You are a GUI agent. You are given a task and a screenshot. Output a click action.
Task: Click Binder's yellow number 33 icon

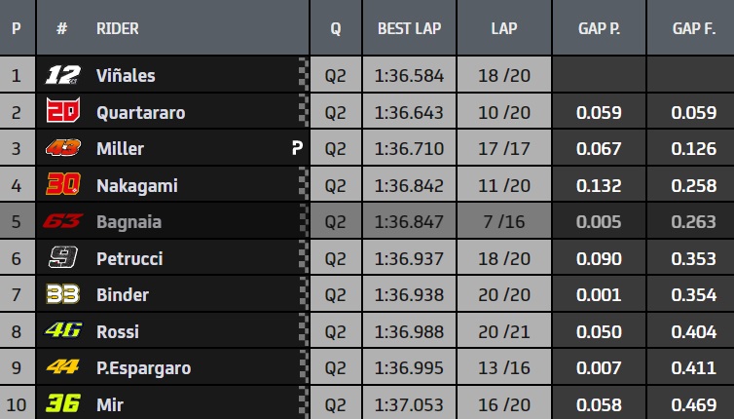pos(61,294)
